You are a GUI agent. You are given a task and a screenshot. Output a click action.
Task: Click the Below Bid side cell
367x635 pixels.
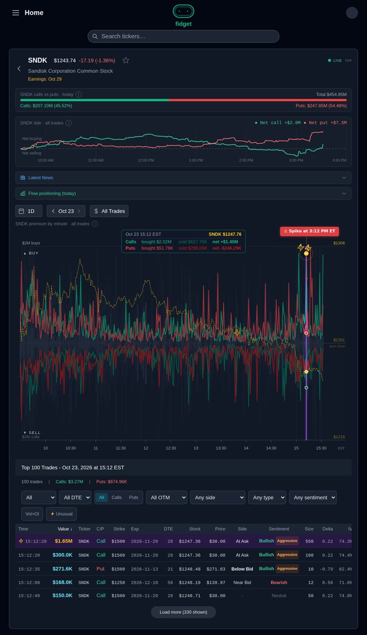(x=242, y=569)
